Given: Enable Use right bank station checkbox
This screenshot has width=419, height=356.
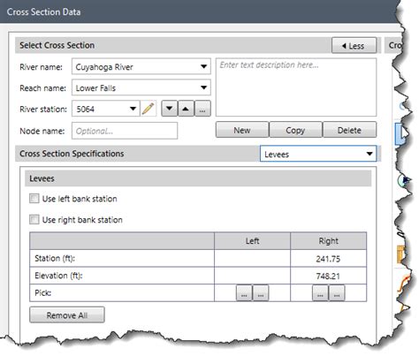Looking at the screenshot, I should 34,219.
